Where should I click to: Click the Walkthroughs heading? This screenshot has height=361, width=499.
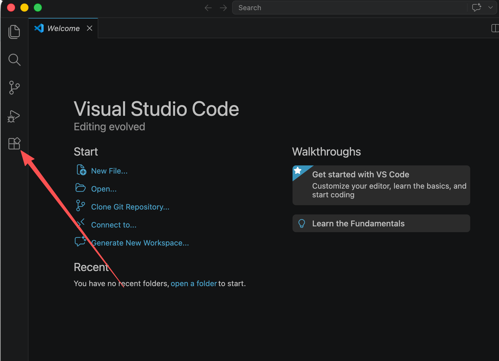tap(327, 152)
